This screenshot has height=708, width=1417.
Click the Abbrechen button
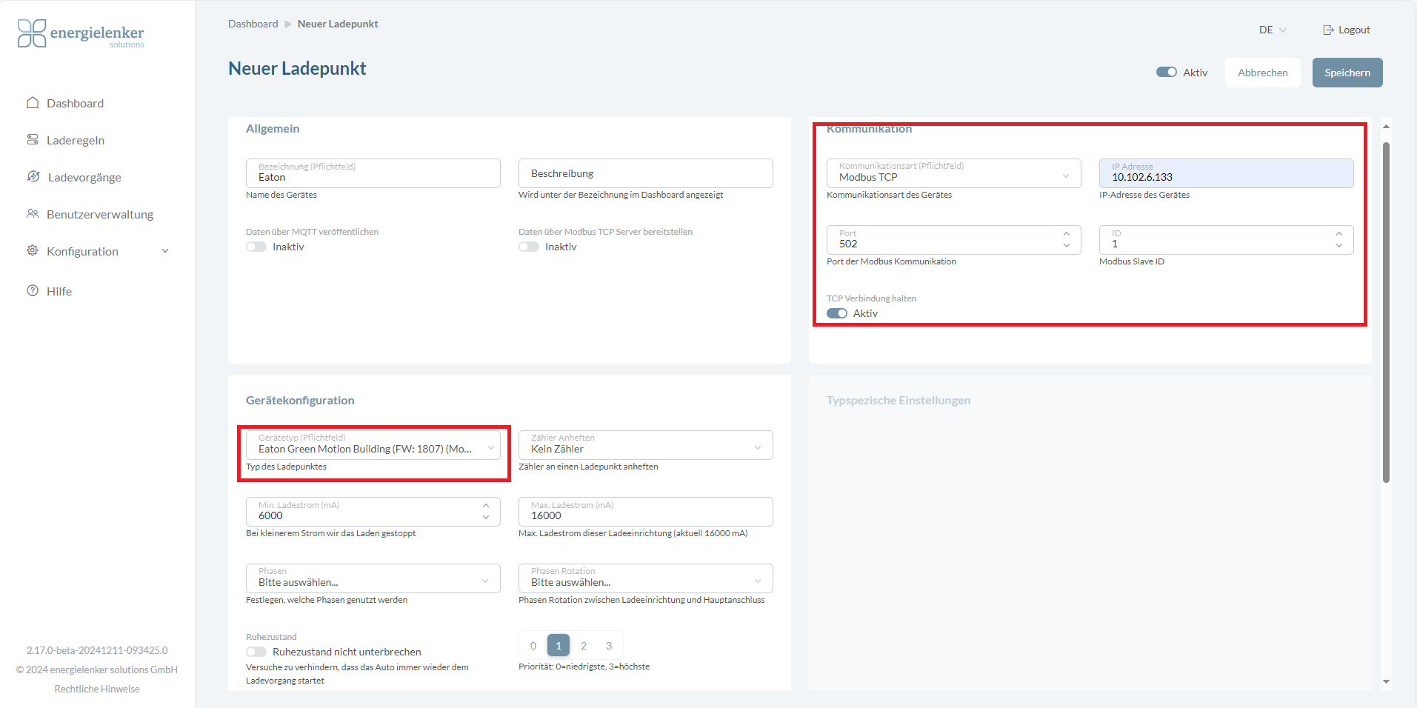coord(1262,73)
